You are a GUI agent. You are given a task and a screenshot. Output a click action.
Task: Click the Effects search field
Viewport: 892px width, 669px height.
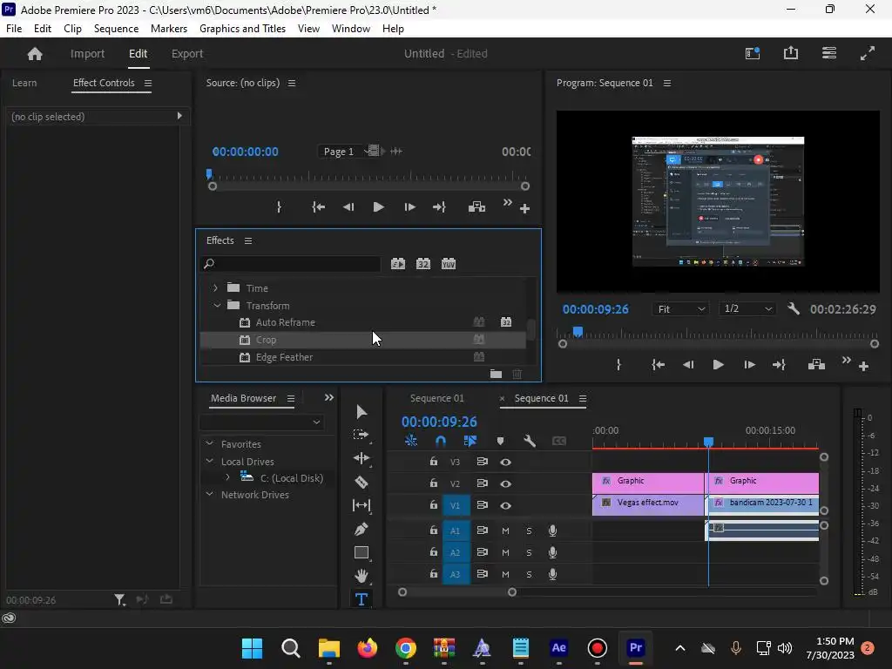pyautogui.click(x=290, y=263)
